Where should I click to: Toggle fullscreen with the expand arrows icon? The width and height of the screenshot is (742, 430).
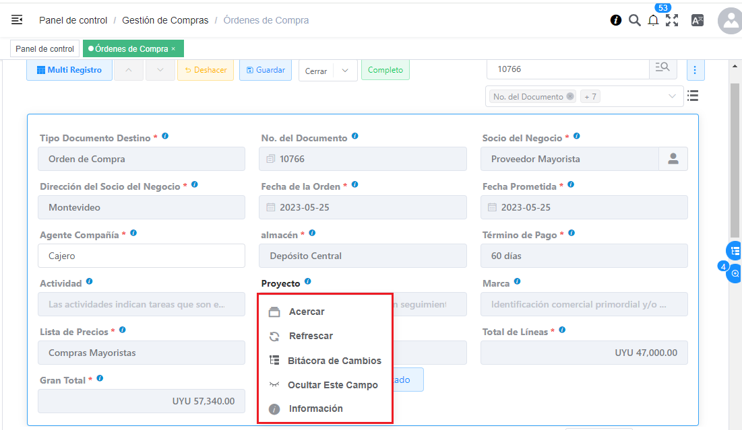(672, 21)
